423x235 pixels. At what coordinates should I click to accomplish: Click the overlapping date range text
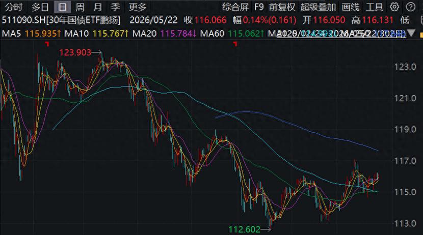[341, 34]
